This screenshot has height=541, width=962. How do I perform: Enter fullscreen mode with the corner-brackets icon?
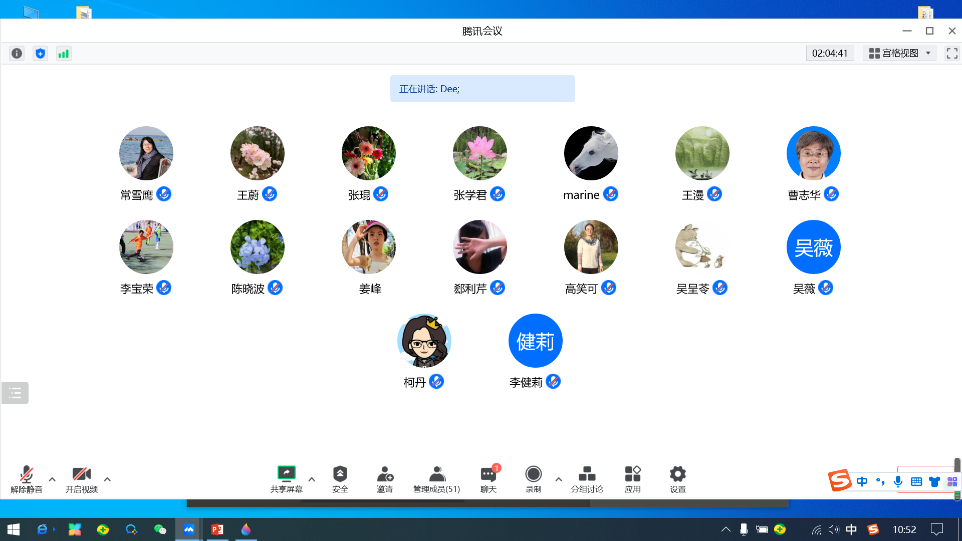tap(952, 53)
